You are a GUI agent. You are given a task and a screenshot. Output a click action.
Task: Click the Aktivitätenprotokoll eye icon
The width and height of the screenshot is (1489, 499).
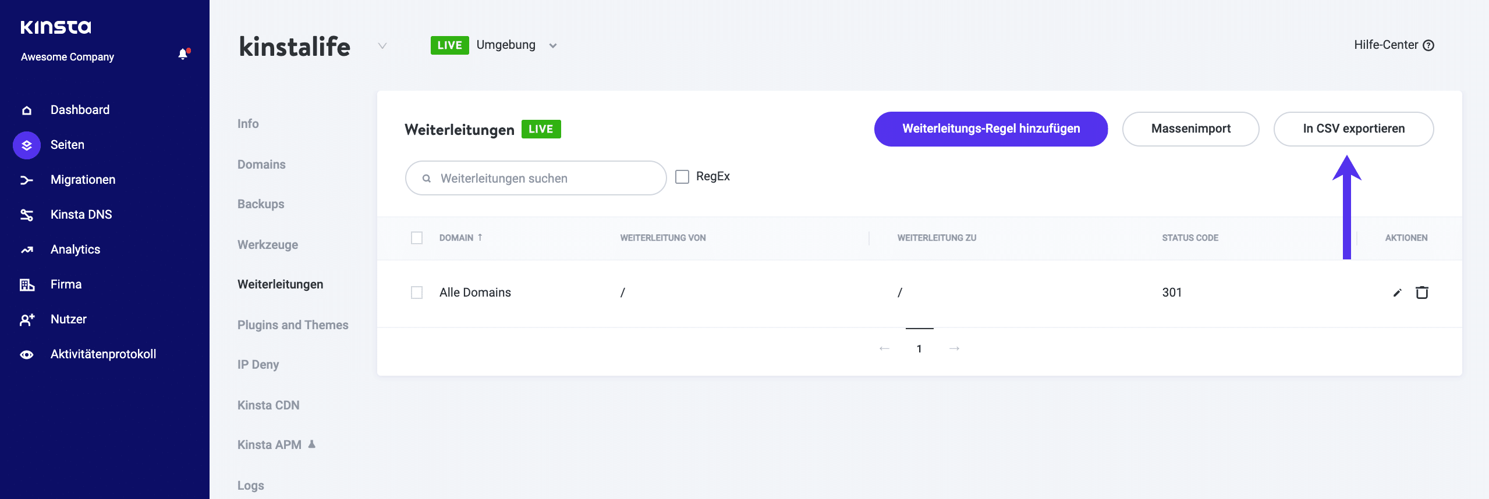[27, 354]
